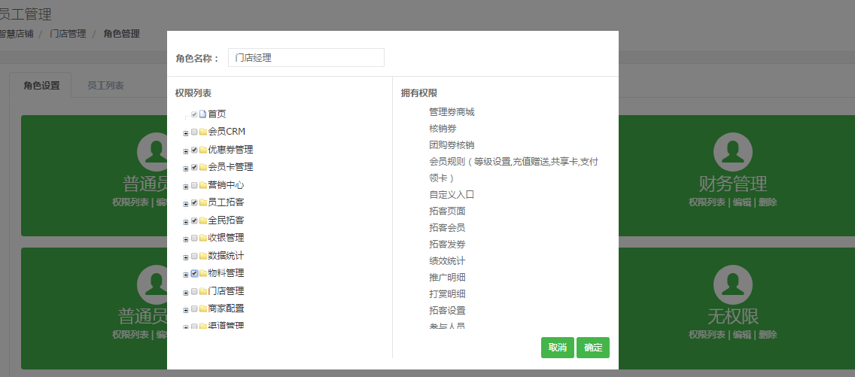Uncheck the 物料管理 checkbox
This screenshot has width=855, height=377.
(x=194, y=273)
